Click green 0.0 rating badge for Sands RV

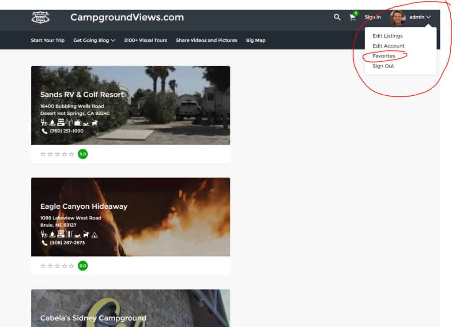pyautogui.click(x=83, y=154)
